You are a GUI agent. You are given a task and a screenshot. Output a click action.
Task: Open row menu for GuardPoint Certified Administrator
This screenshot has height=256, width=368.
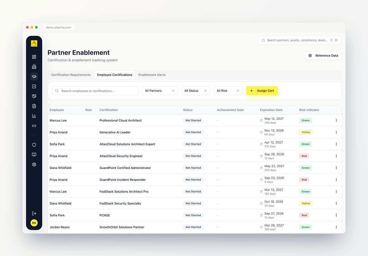336,168
